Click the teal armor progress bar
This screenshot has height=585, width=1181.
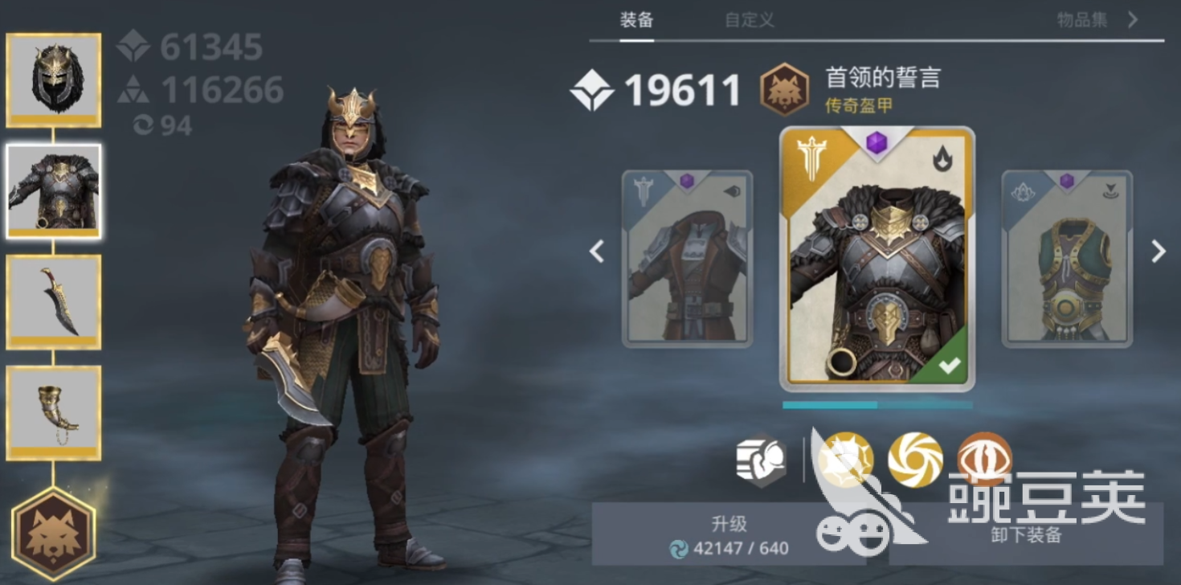(x=877, y=405)
